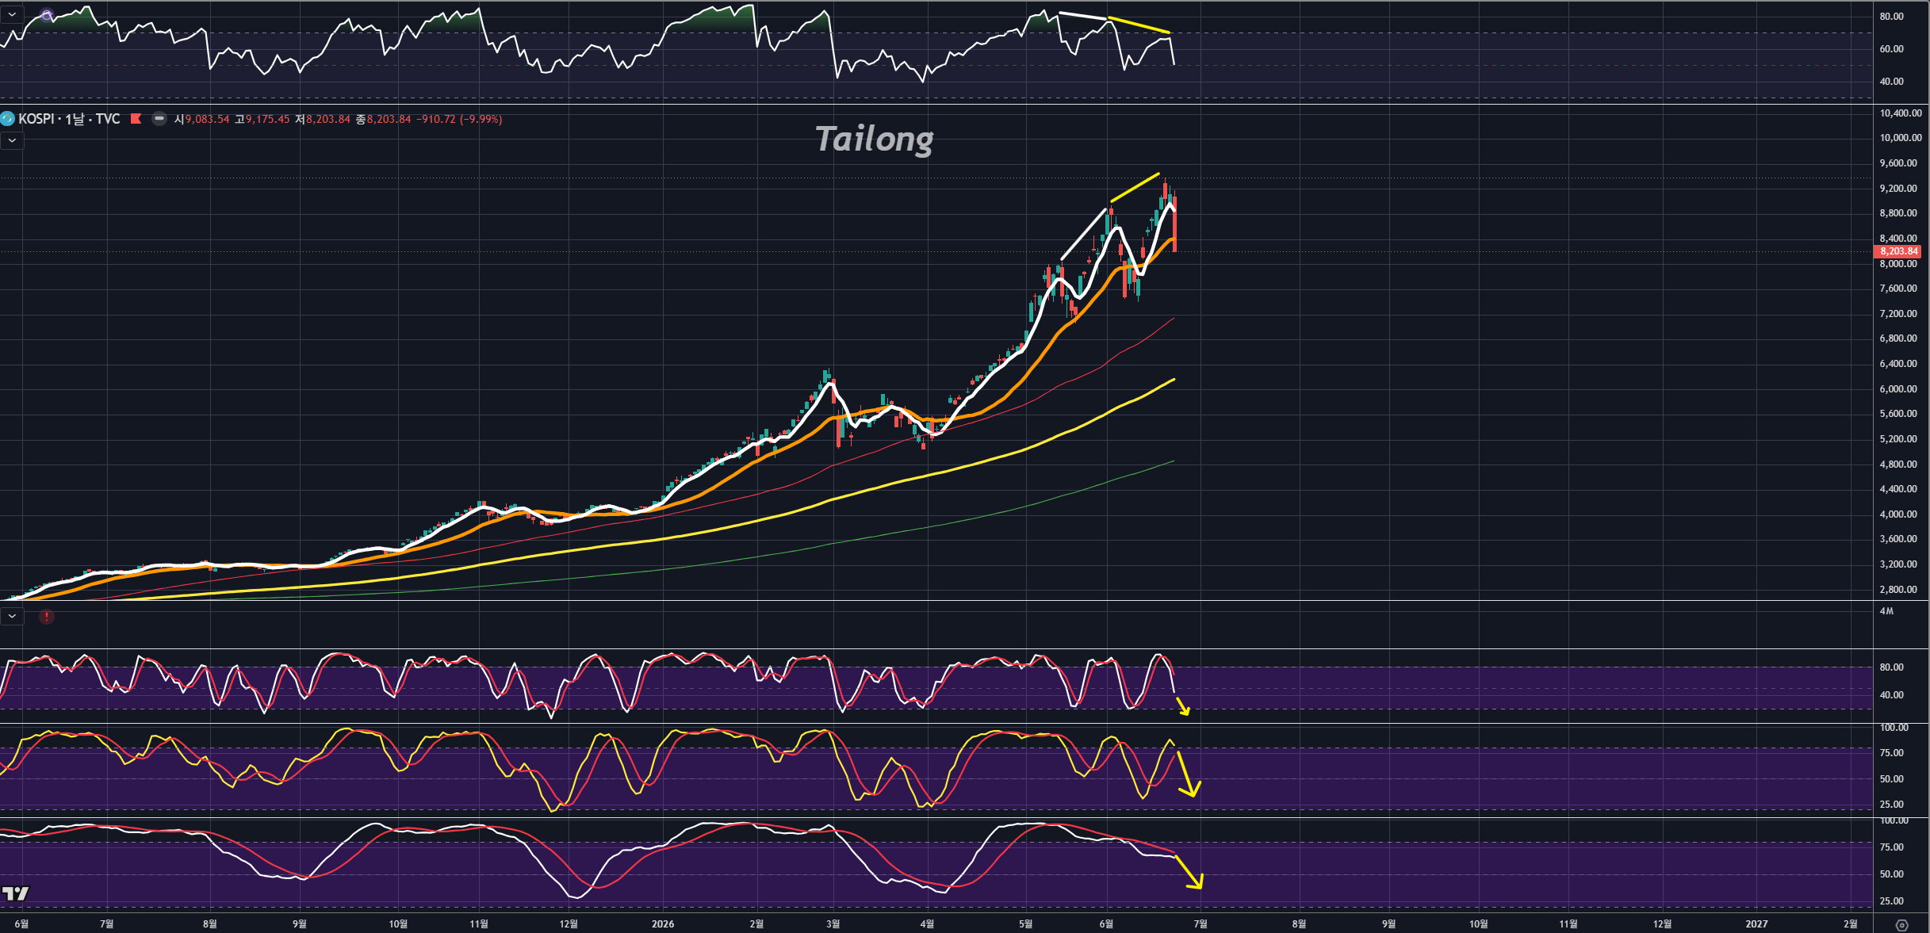Toggle the chevron below the KOSPI title
This screenshot has height=933, width=1930.
[12, 140]
